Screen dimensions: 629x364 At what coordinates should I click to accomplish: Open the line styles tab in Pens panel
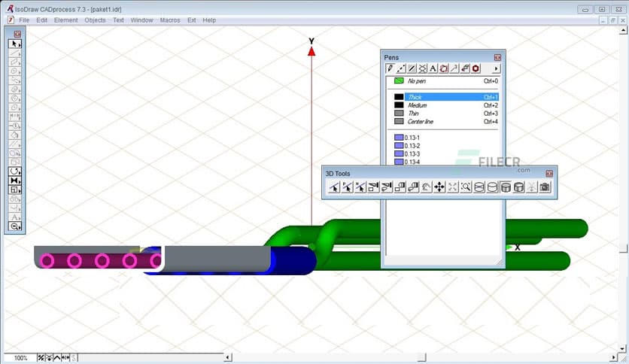[x=401, y=68]
